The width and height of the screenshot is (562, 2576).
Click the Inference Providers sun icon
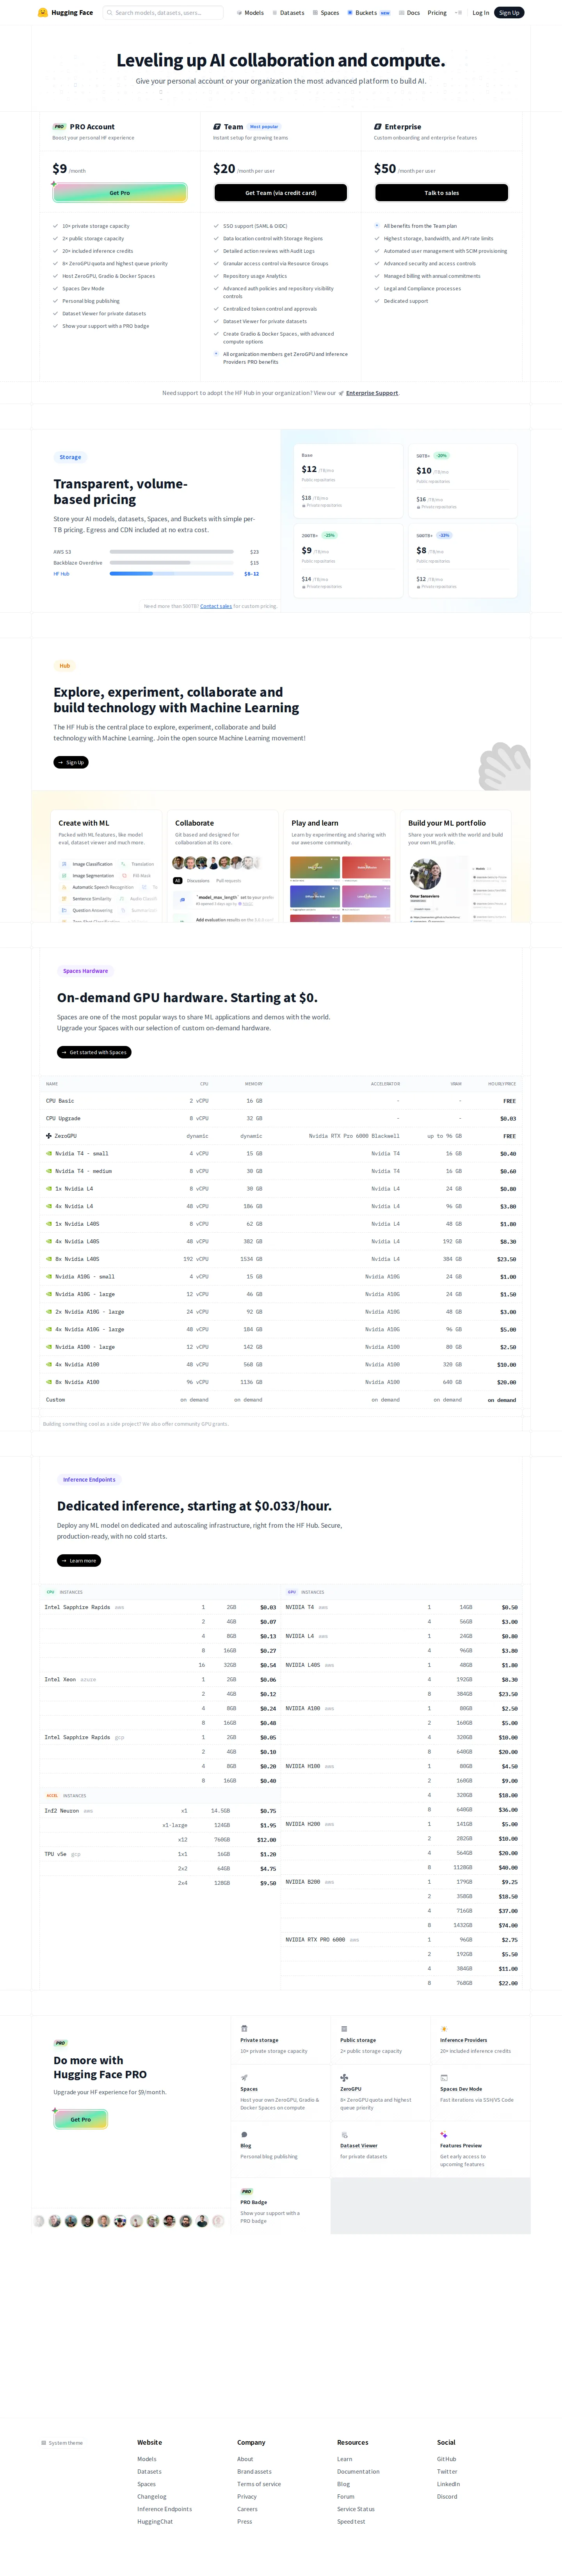click(x=443, y=2029)
